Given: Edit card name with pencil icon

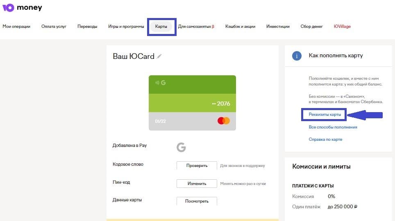Looking at the screenshot, I should [x=159, y=56].
